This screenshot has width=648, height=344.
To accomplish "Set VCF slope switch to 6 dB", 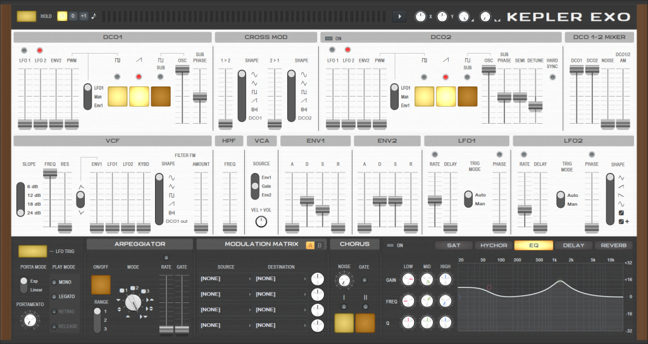I will click(33, 187).
